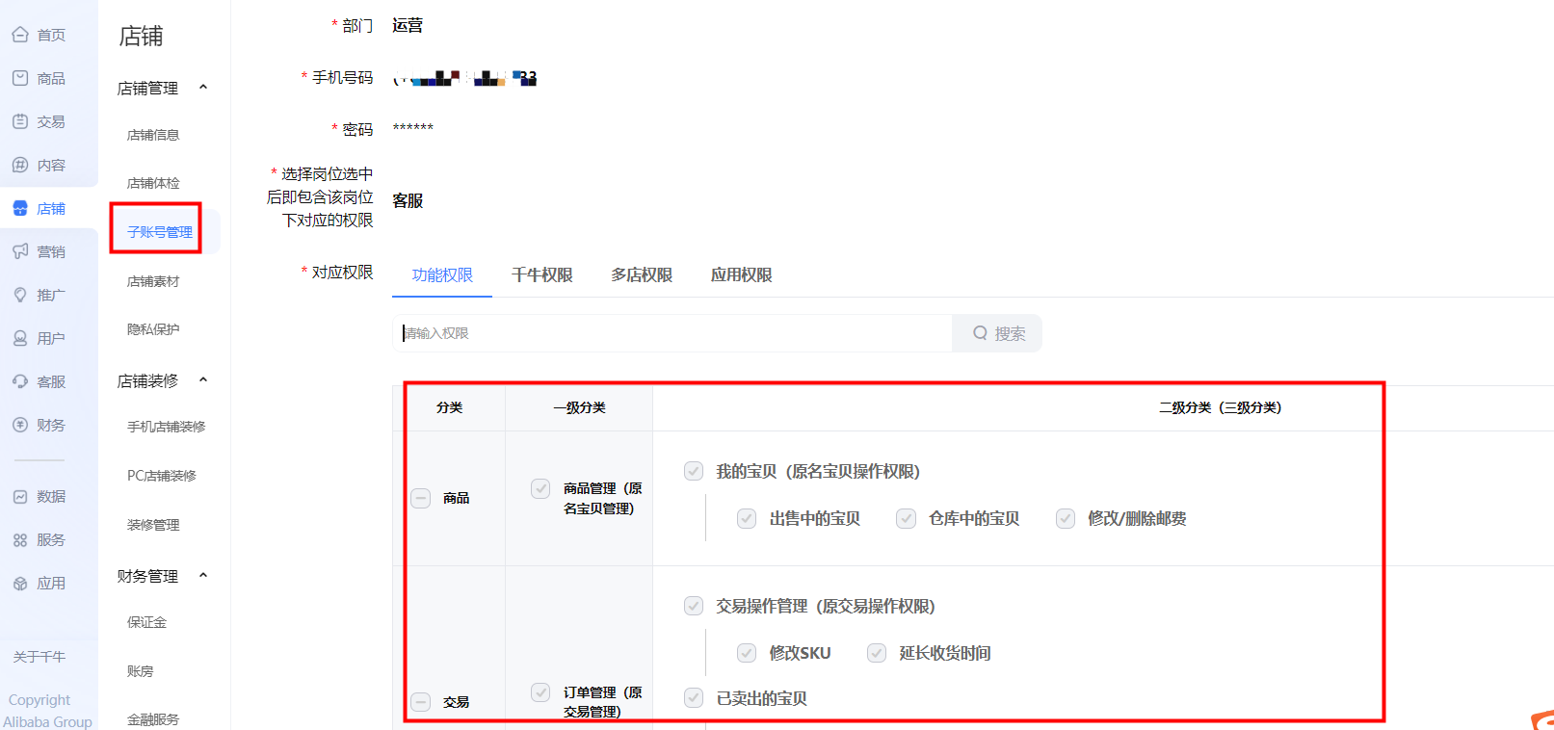Click the masked 密码 value ******
This screenshot has height=730, width=1554.
[x=413, y=128]
